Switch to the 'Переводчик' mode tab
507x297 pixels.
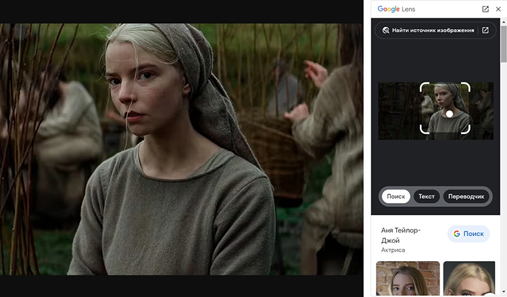pos(466,196)
